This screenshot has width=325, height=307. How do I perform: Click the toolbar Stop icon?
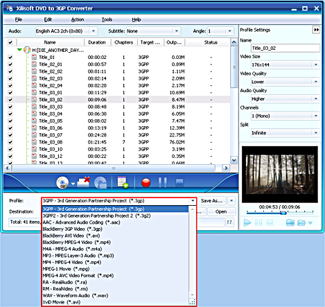(x=179, y=182)
